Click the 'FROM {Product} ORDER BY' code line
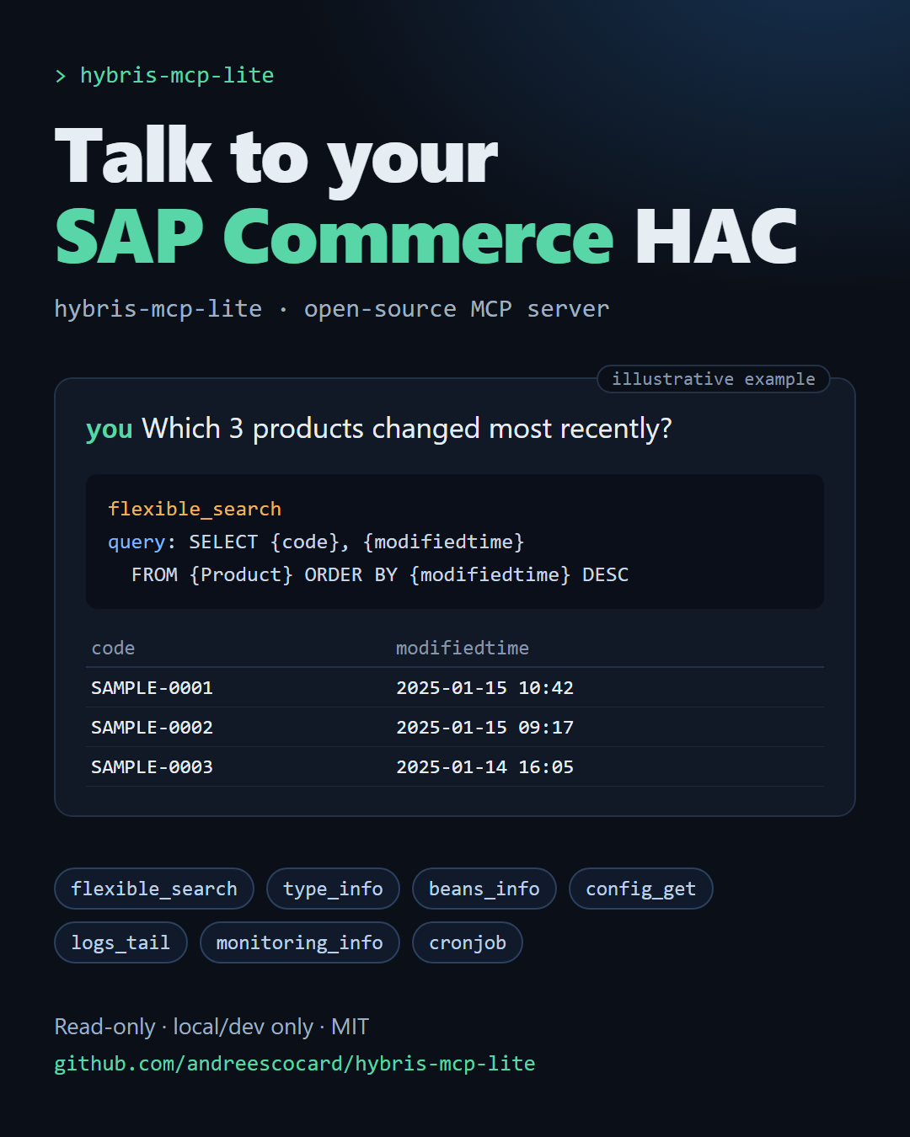Viewport: 910px width, 1137px height. (x=380, y=574)
